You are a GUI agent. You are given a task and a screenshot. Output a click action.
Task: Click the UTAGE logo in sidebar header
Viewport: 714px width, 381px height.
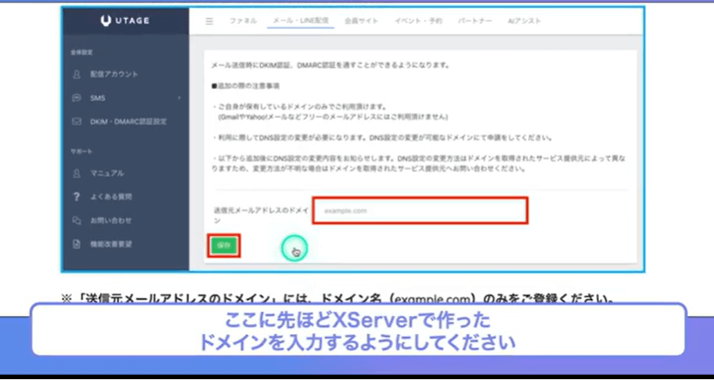click(x=124, y=20)
